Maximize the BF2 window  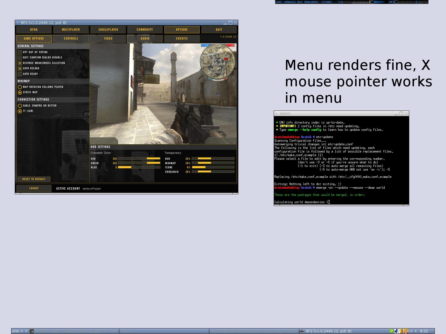coord(231,23)
